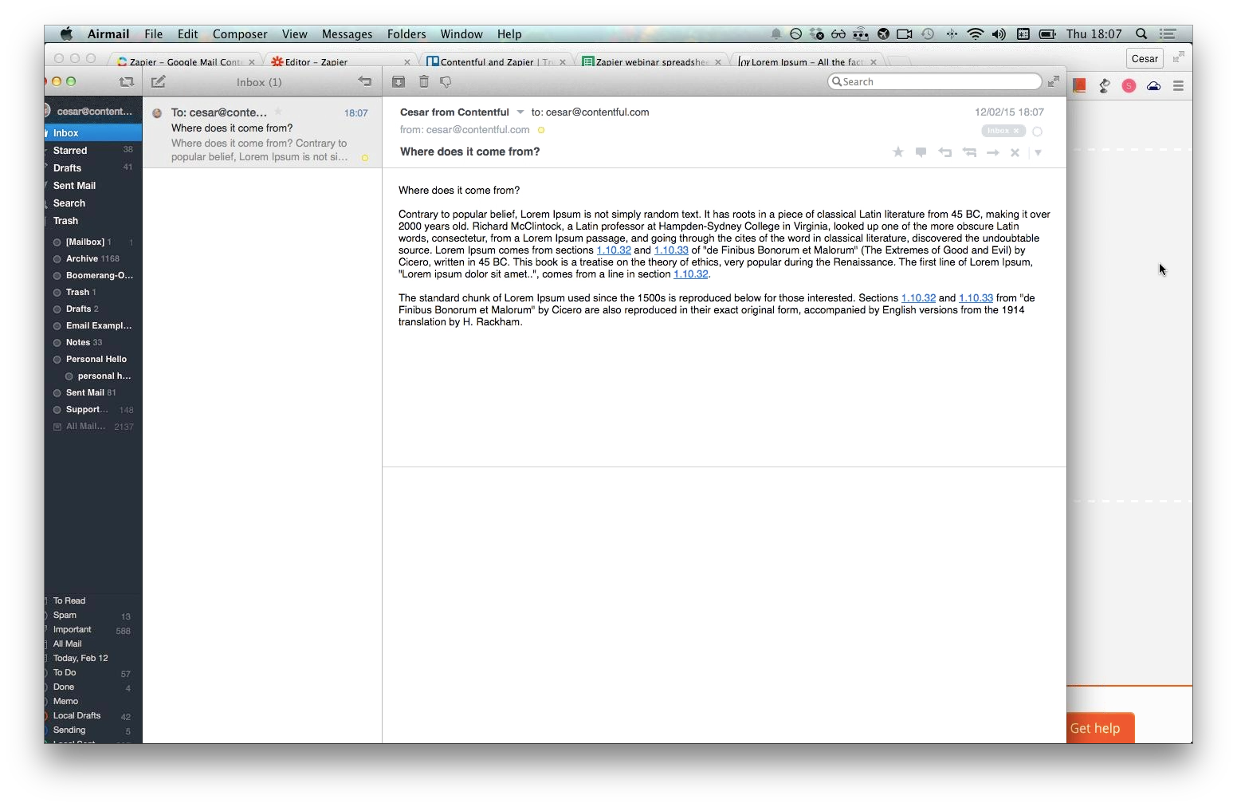
Task: Open the Done folder
Action: click(93, 687)
